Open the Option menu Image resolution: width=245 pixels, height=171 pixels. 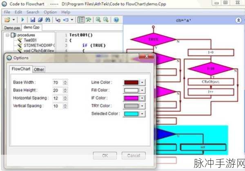click(50, 12)
